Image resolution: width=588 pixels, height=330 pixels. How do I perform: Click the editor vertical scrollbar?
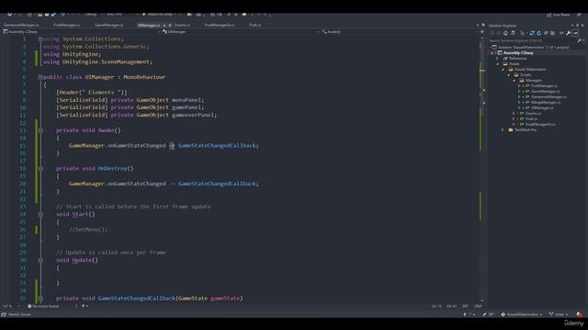pyautogui.click(x=482, y=169)
